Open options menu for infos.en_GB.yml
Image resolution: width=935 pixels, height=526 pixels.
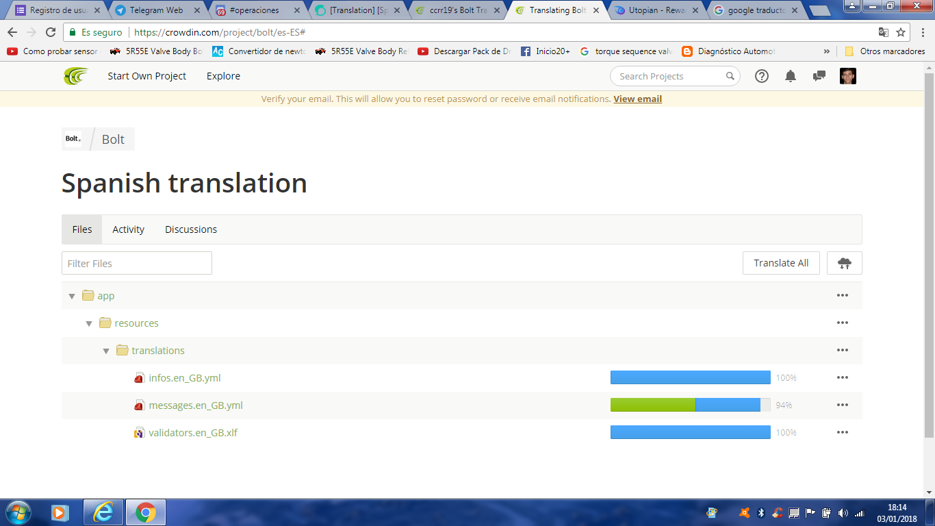843,377
